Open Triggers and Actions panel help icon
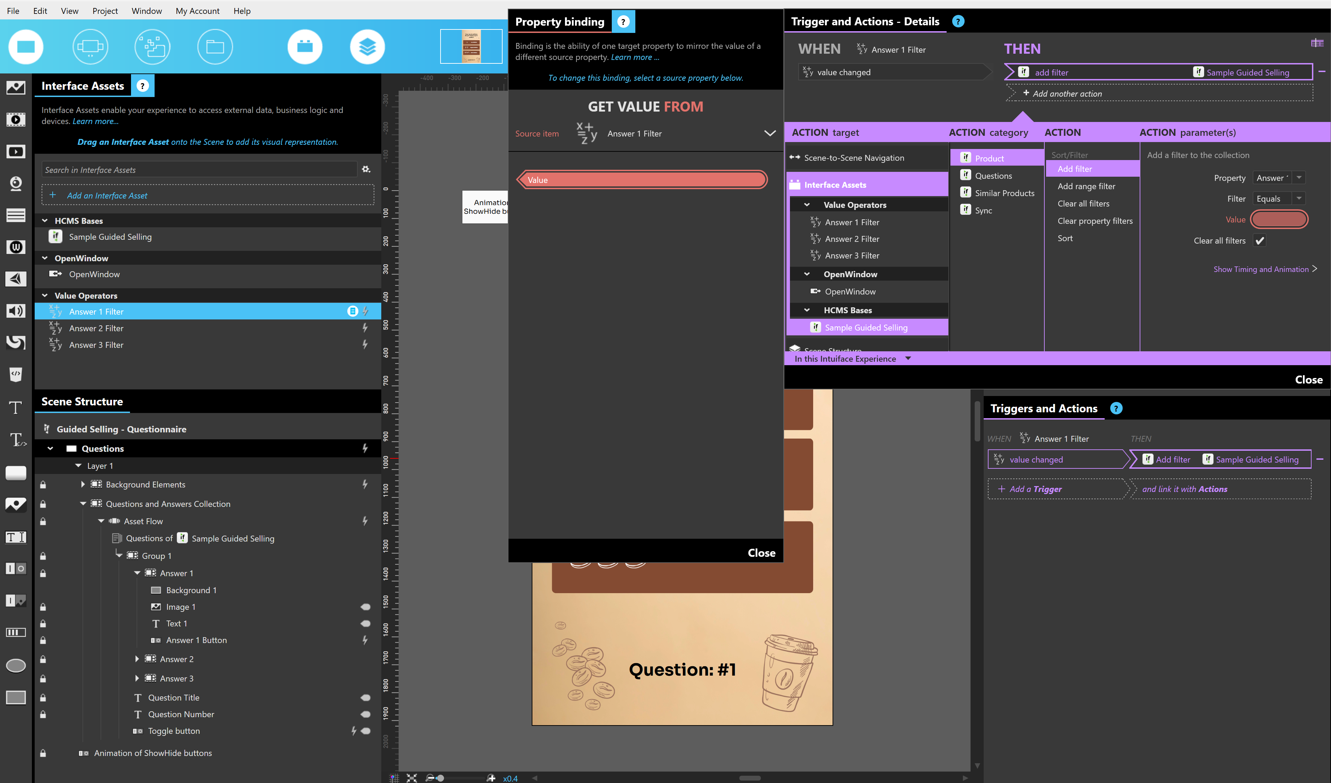The height and width of the screenshot is (783, 1331). tap(1116, 408)
